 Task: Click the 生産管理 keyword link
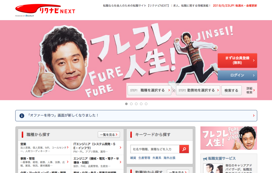click(x=144, y=158)
